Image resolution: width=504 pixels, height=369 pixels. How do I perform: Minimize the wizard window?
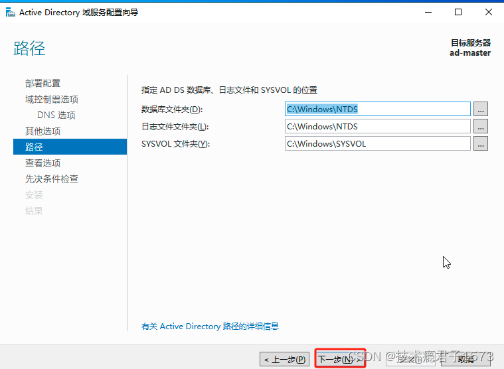click(428, 12)
